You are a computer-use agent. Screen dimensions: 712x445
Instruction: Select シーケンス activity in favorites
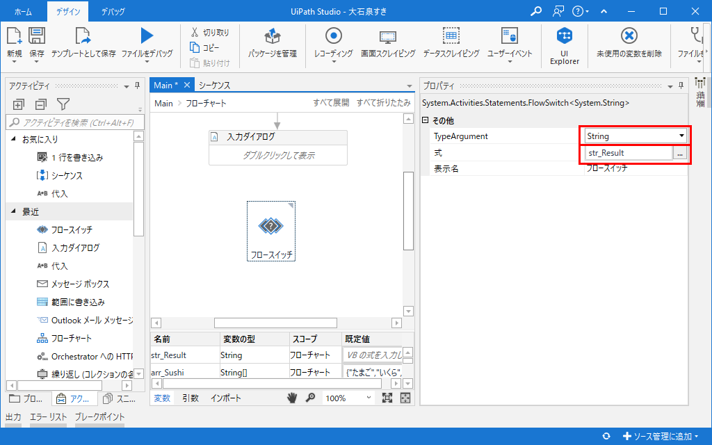(x=60, y=176)
